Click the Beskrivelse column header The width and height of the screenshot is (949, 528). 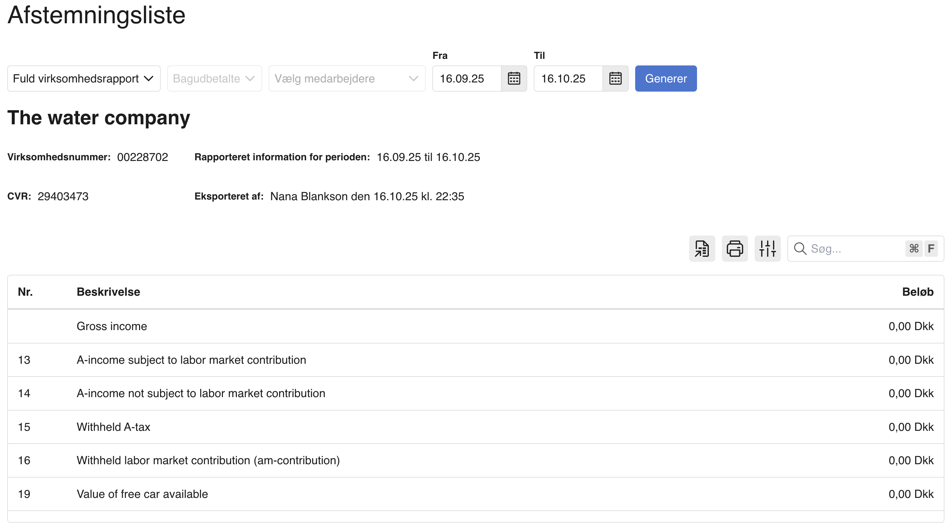point(108,291)
